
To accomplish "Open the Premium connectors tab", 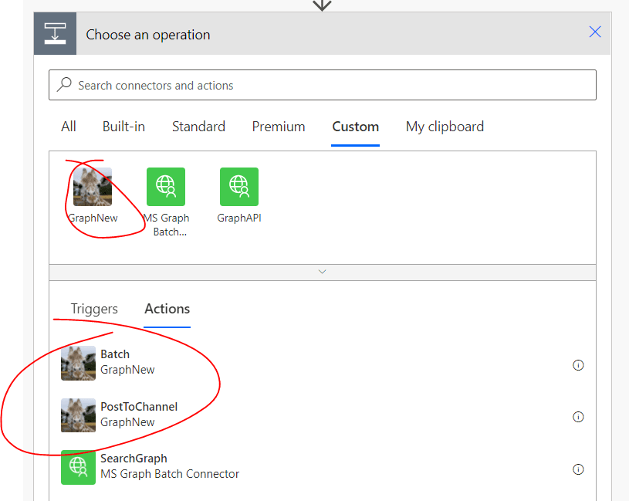I will click(x=279, y=126).
